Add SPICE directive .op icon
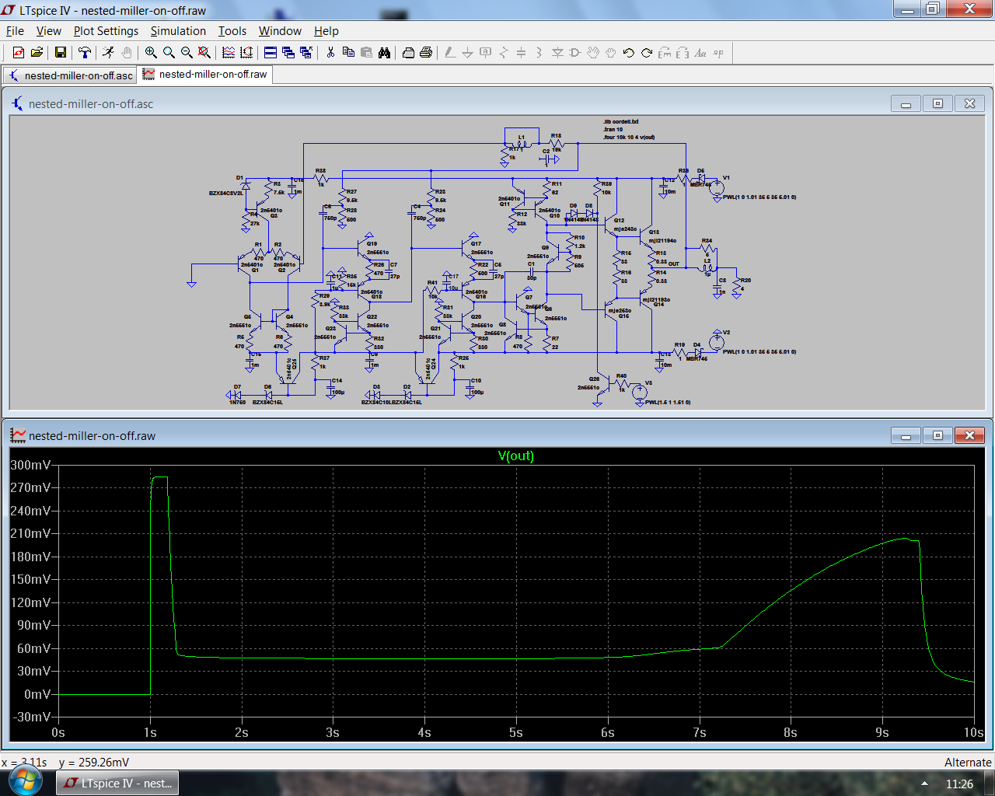Image resolution: width=995 pixels, height=796 pixels. point(718,53)
